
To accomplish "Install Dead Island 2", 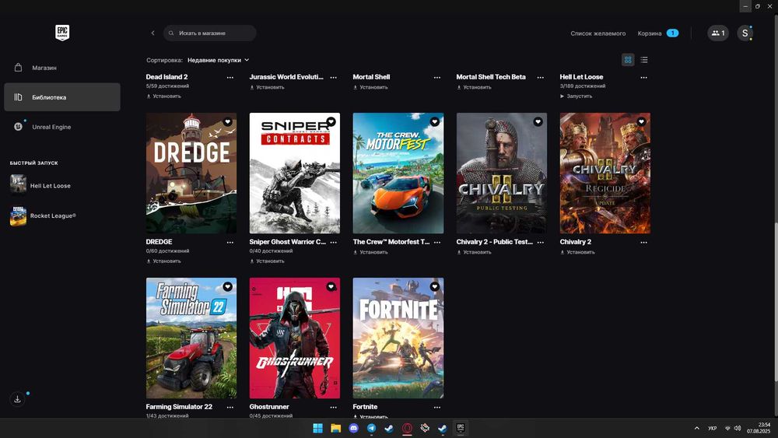I will coord(163,96).
